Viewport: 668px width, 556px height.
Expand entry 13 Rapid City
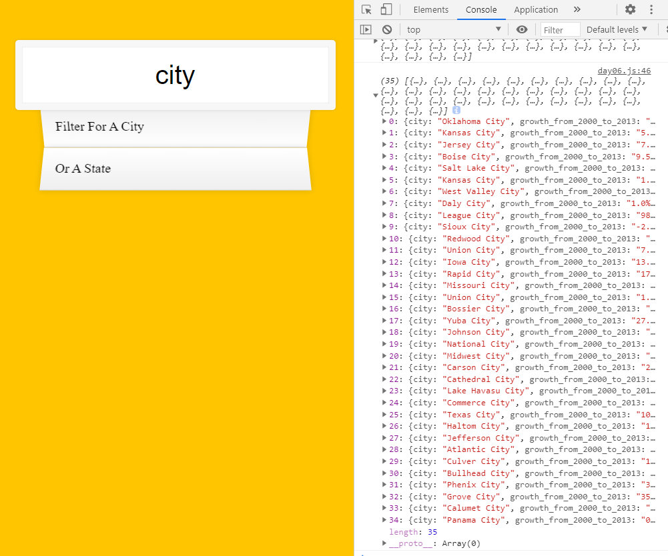click(x=384, y=274)
